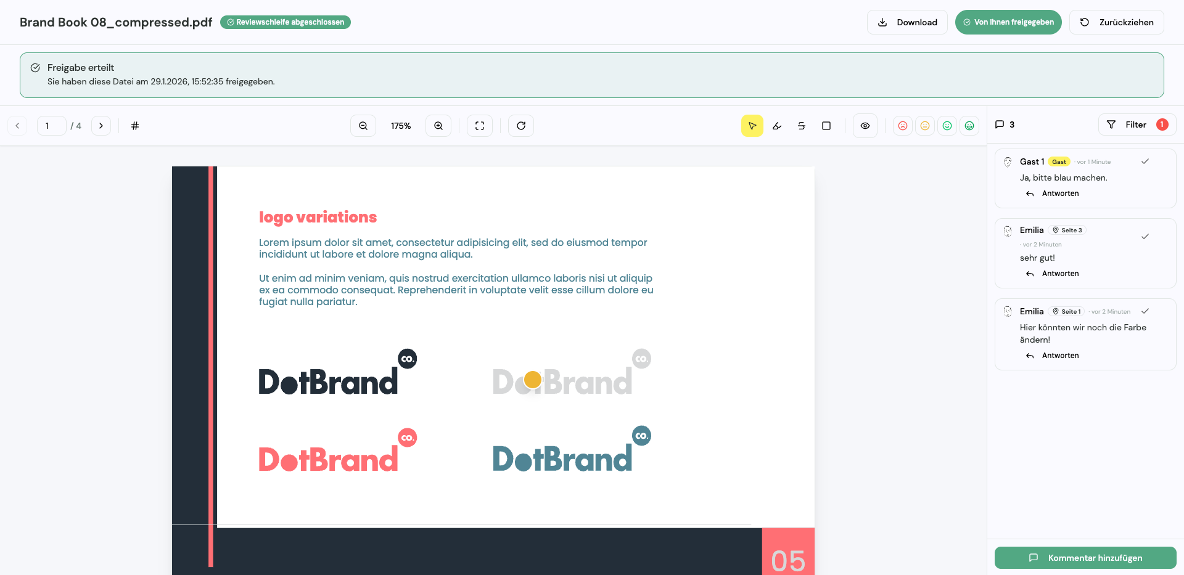
Task: Click the page number input field
Action: [x=51, y=126]
